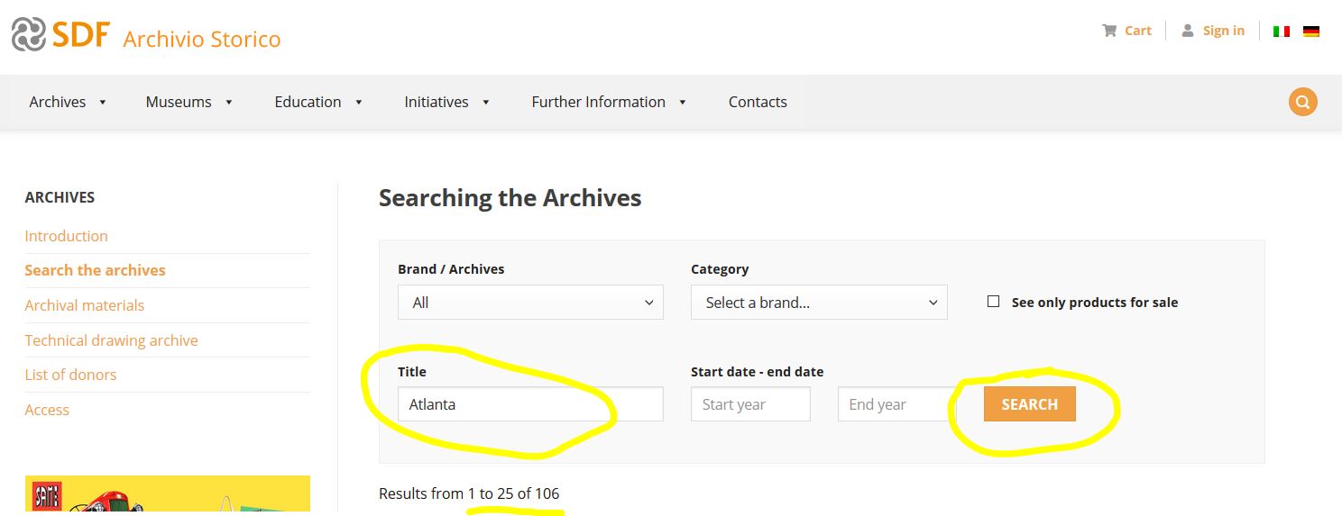Viewport: 1342px width, 516px height.
Task: Enable See only products for sale
Action: (x=993, y=302)
